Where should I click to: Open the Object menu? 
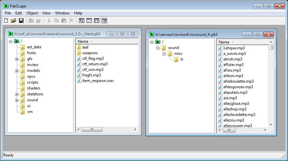pos(32,13)
